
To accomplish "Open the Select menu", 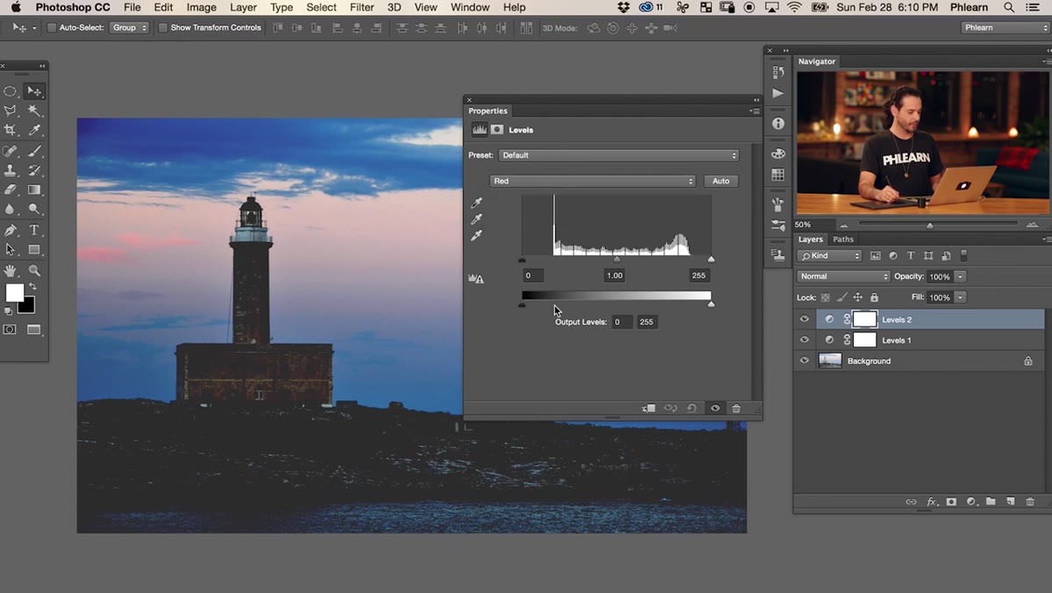I will click(x=321, y=7).
